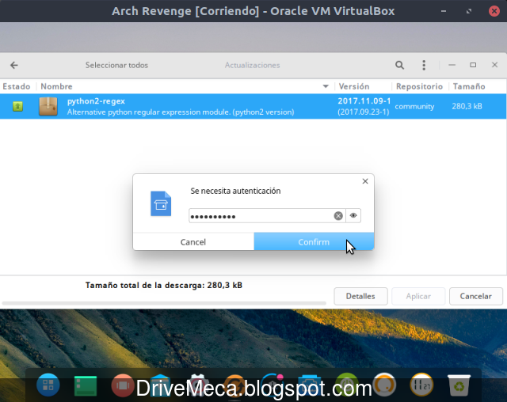Sort by the Tamaño column header
The image size is (507, 402).
(469, 86)
